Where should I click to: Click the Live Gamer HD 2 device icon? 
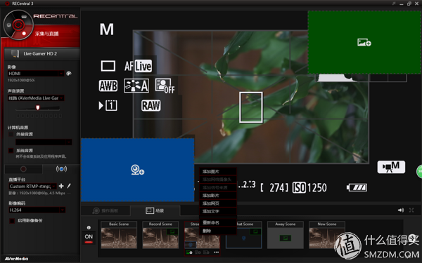(x=15, y=54)
